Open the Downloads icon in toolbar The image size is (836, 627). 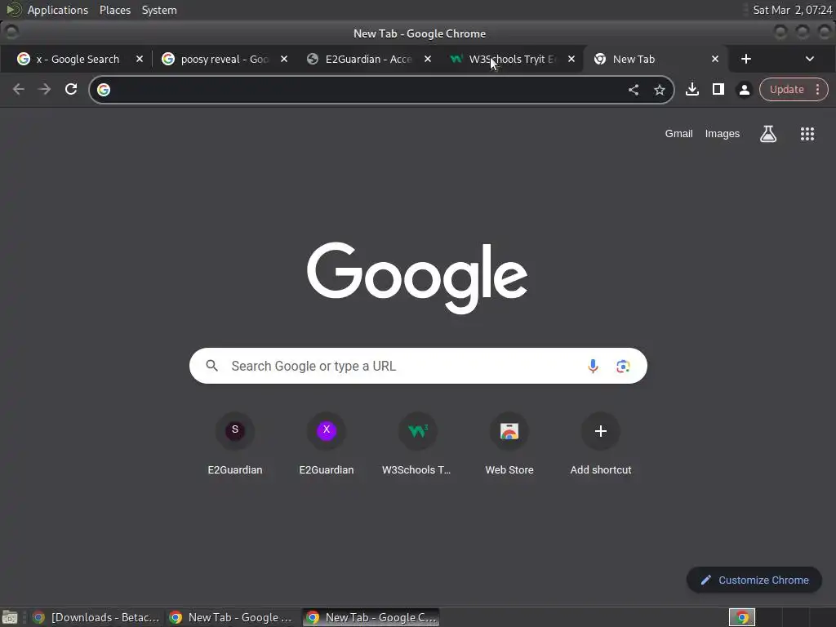coord(692,89)
